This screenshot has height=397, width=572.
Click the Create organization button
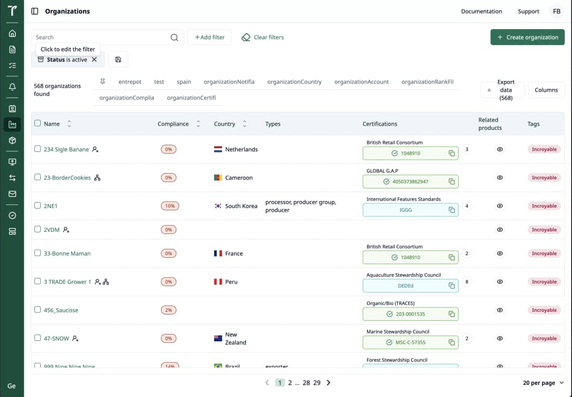pos(528,37)
